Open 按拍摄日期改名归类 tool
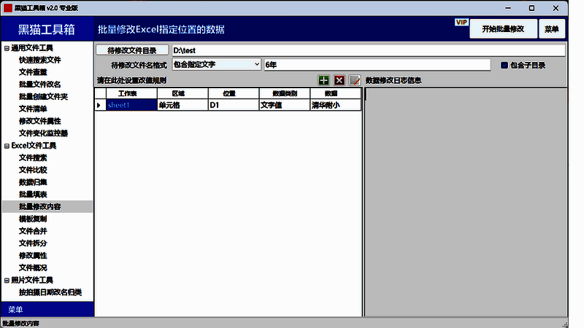Viewport: 584px width, 328px height. (x=50, y=292)
